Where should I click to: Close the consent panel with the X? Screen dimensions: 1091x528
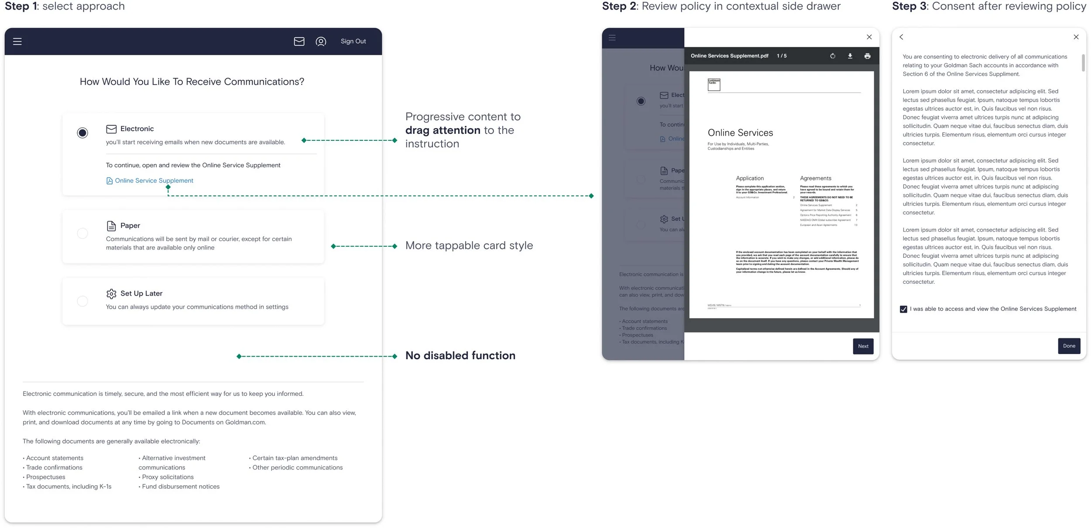tap(1076, 37)
